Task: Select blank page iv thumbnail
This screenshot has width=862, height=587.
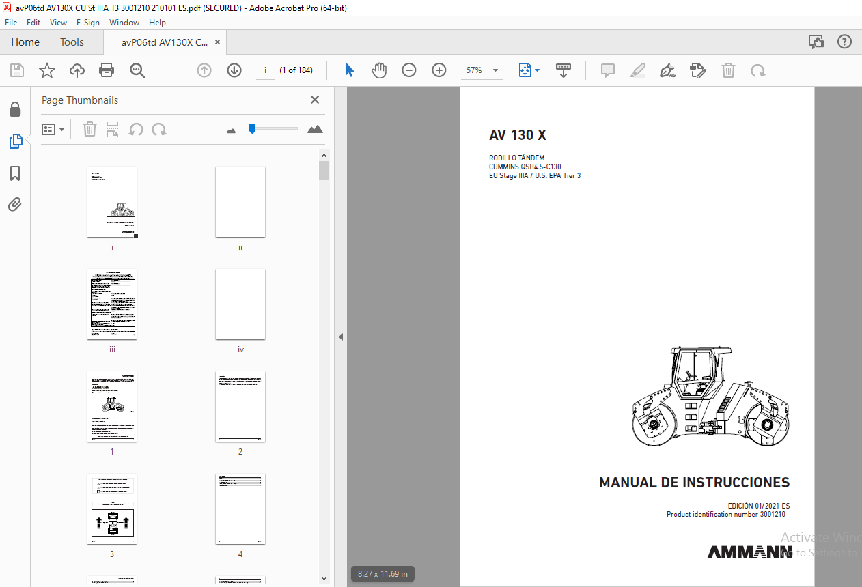Action: point(240,304)
